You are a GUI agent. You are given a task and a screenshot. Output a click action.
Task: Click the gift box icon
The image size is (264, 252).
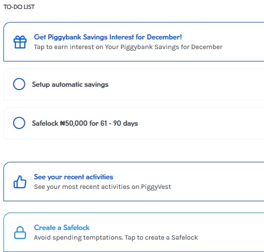tap(20, 42)
